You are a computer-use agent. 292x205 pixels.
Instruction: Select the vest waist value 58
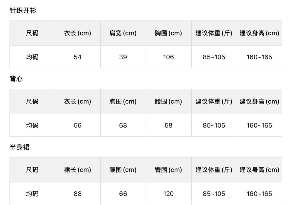[168, 126]
